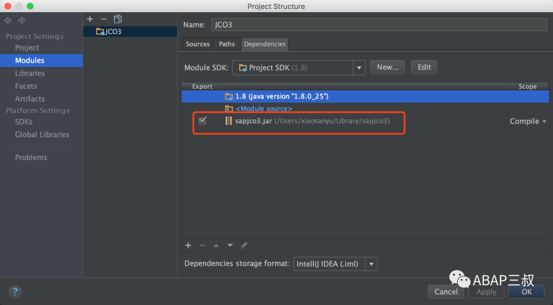Move dependency down with the down arrow
The height and width of the screenshot is (305, 553).
pyautogui.click(x=230, y=245)
